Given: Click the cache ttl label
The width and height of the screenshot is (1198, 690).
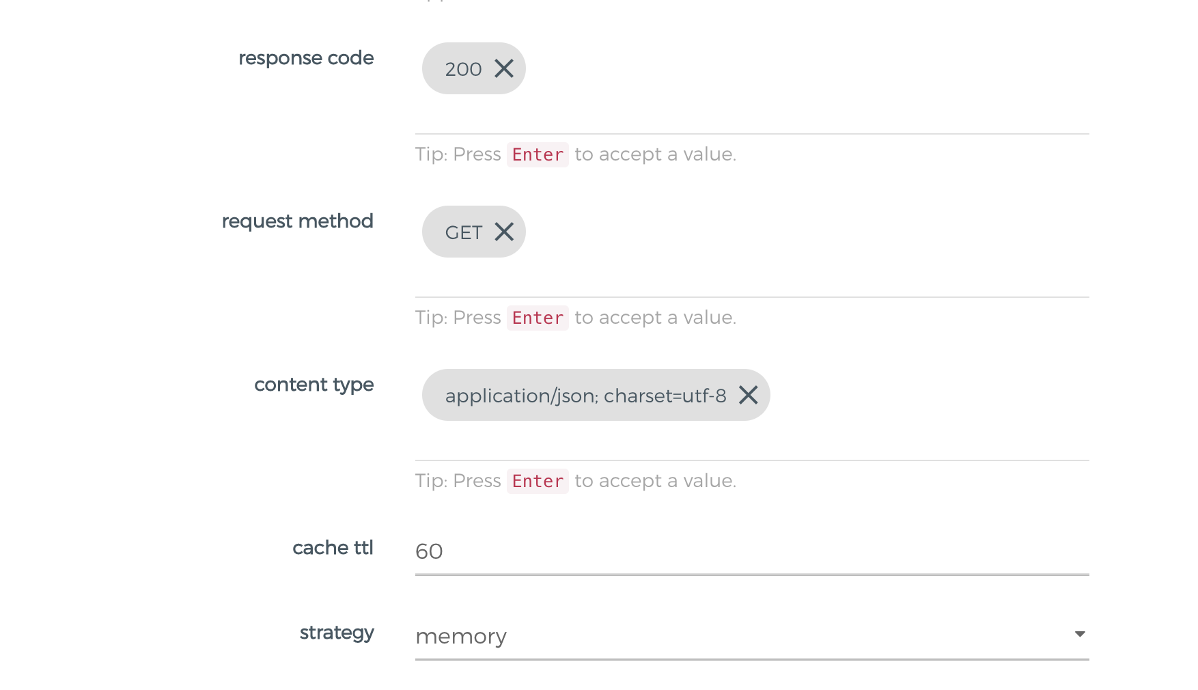Looking at the screenshot, I should 333,548.
